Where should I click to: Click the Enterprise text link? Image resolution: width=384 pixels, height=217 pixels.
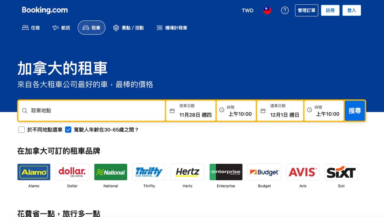(226, 186)
